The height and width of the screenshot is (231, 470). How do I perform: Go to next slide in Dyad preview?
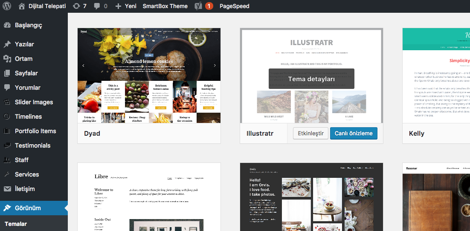215,66
